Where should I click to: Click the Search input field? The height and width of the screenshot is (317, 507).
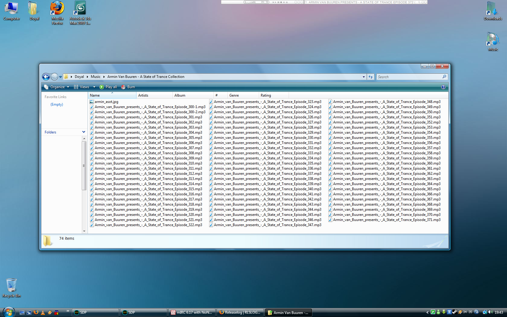tap(409, 77)
